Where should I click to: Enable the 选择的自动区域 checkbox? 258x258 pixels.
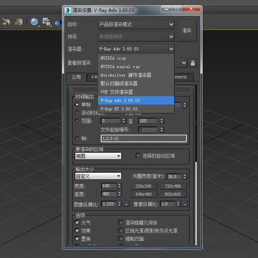click(x=138, y=155)
